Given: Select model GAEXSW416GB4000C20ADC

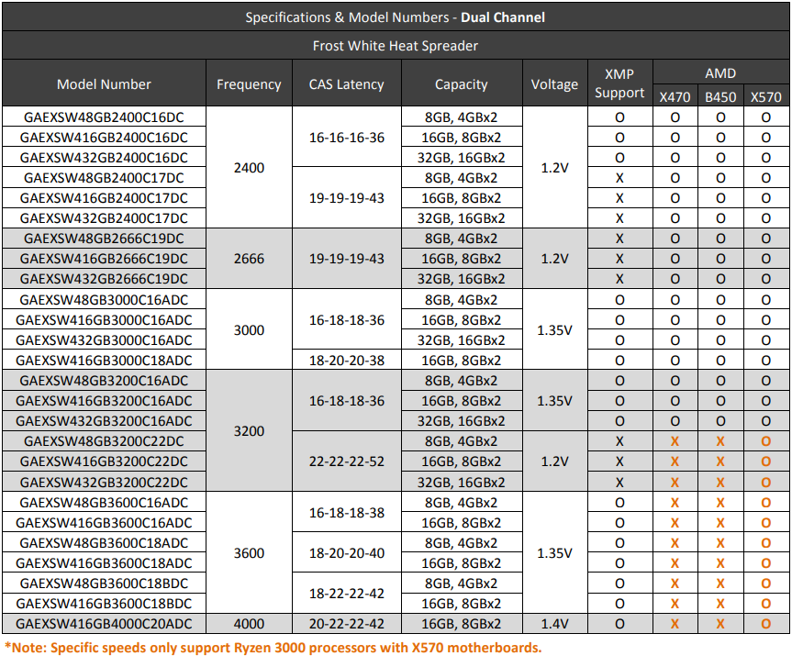Looking at the screenshot, I should (104, 624).
